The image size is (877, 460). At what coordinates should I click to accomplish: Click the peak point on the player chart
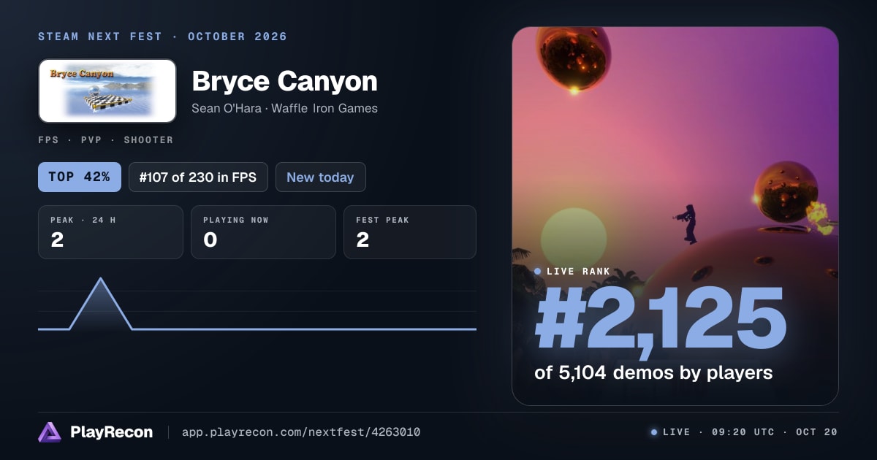(x=100, y=279)
